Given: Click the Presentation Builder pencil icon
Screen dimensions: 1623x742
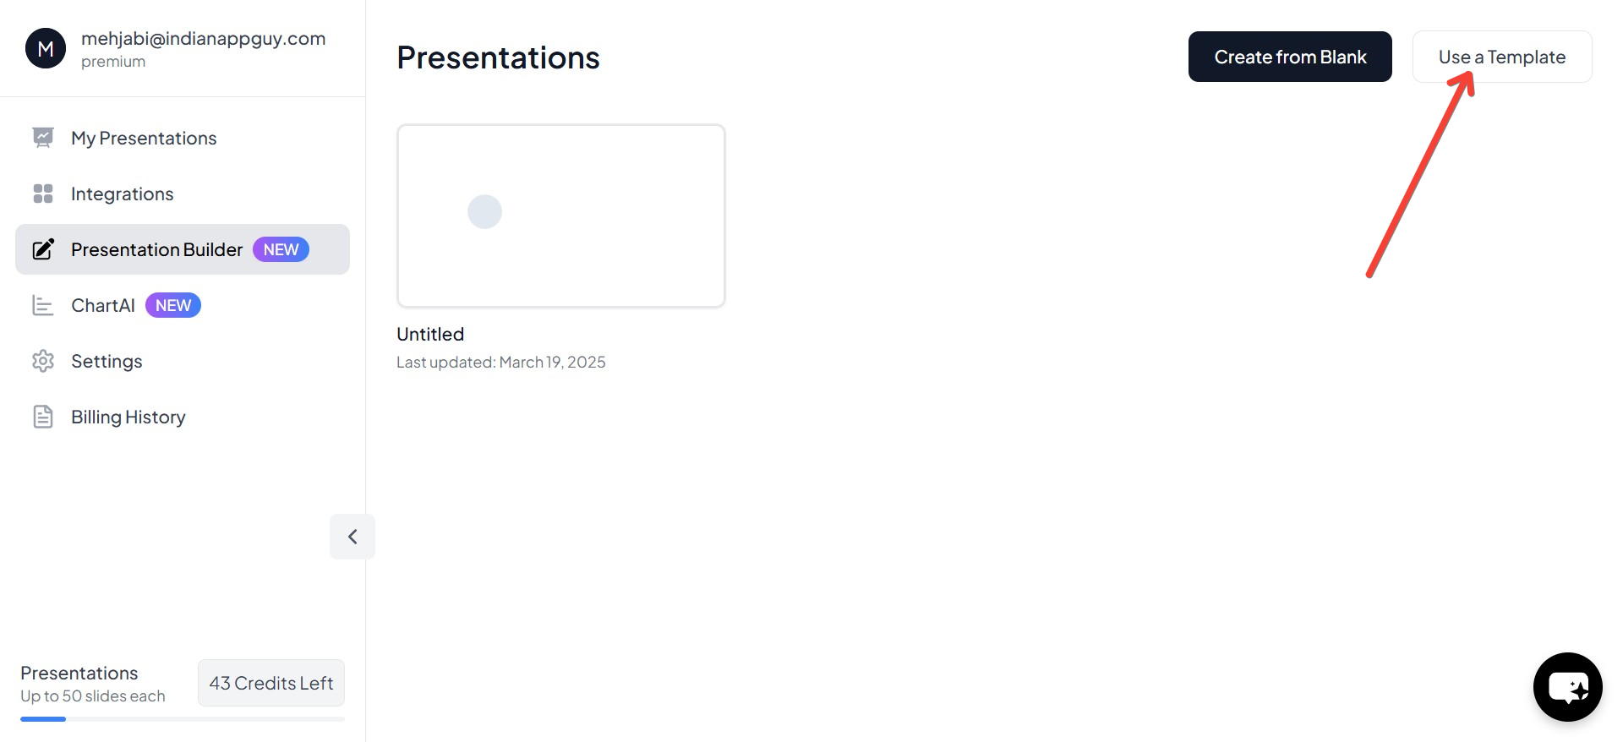Looking at the screenshot, I should pos(43,249).
